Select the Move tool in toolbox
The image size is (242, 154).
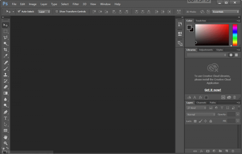pyautogui.click(x=6, y=25)
